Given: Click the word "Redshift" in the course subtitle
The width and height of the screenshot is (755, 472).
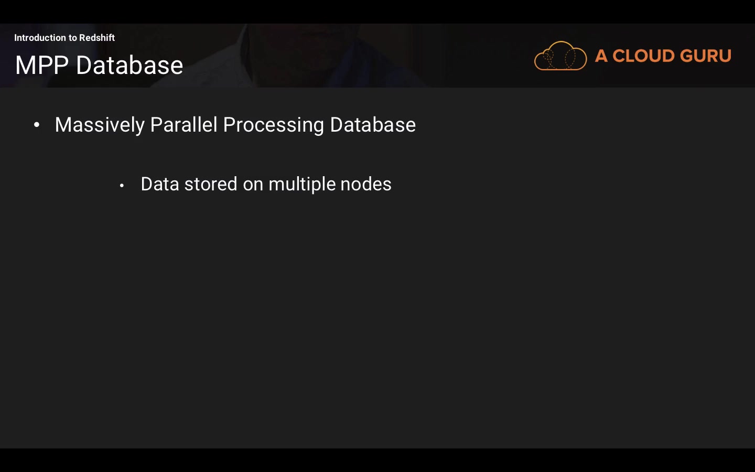Looking at the screenshot, I should pyautogui.click(x=97, y=38).
